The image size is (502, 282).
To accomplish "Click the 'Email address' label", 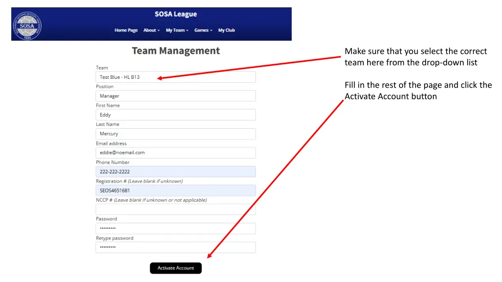I will click(111, 143).
